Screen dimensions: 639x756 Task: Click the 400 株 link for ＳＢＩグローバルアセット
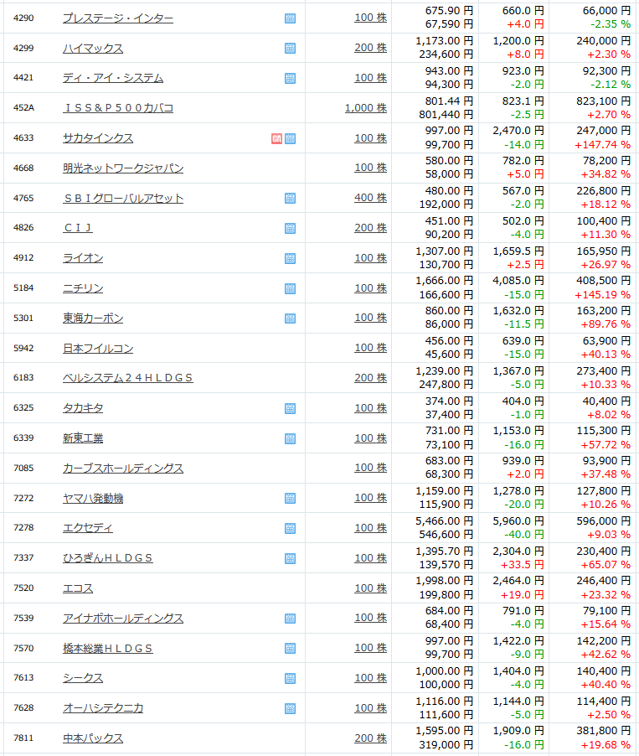370,198
